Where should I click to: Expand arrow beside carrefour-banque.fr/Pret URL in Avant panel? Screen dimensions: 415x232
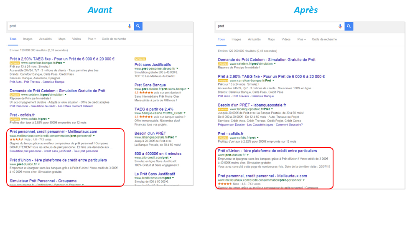click(x=64, y=63)
